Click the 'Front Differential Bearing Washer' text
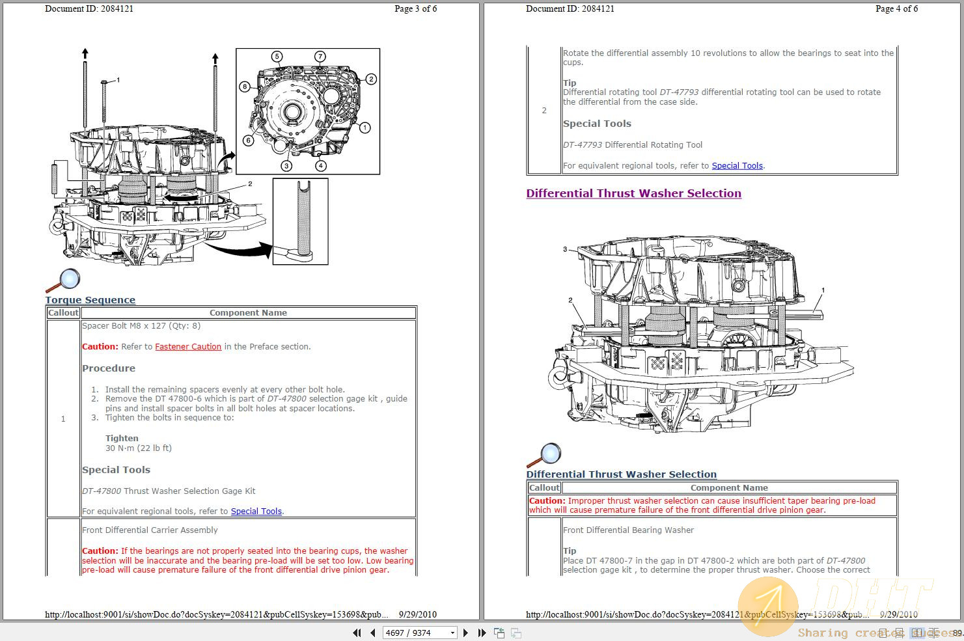 628,530
